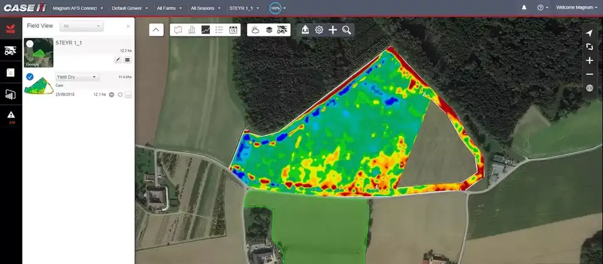Edit the STEYR 1_1 field with pencil icon
The height and width of the screenshot is (264, 603).
(x=119, y=60)
